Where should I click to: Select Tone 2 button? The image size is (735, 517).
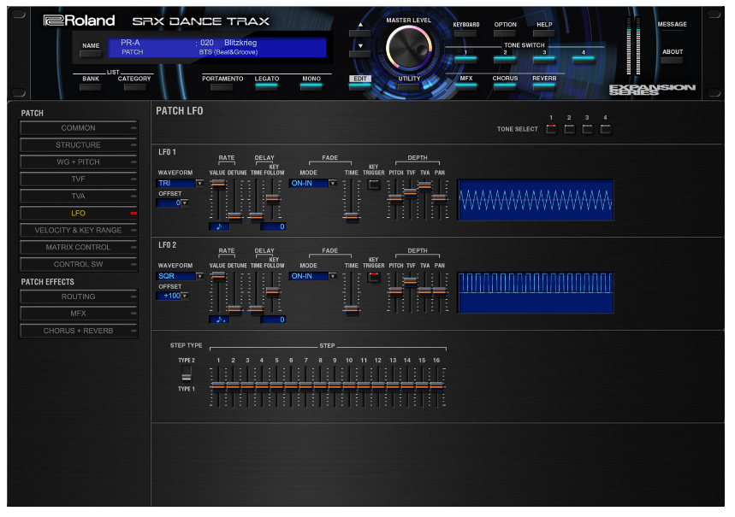[x=569, y=129]
